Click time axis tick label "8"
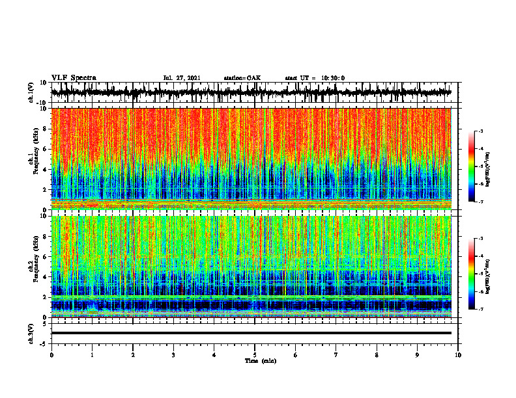The image size is (516, 398). [377, 355]
